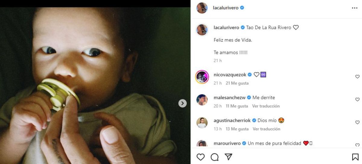Like nicovazquezok's comment
Image resolution: width=362 pixels, height=164 pixels.
pos(357,77)
